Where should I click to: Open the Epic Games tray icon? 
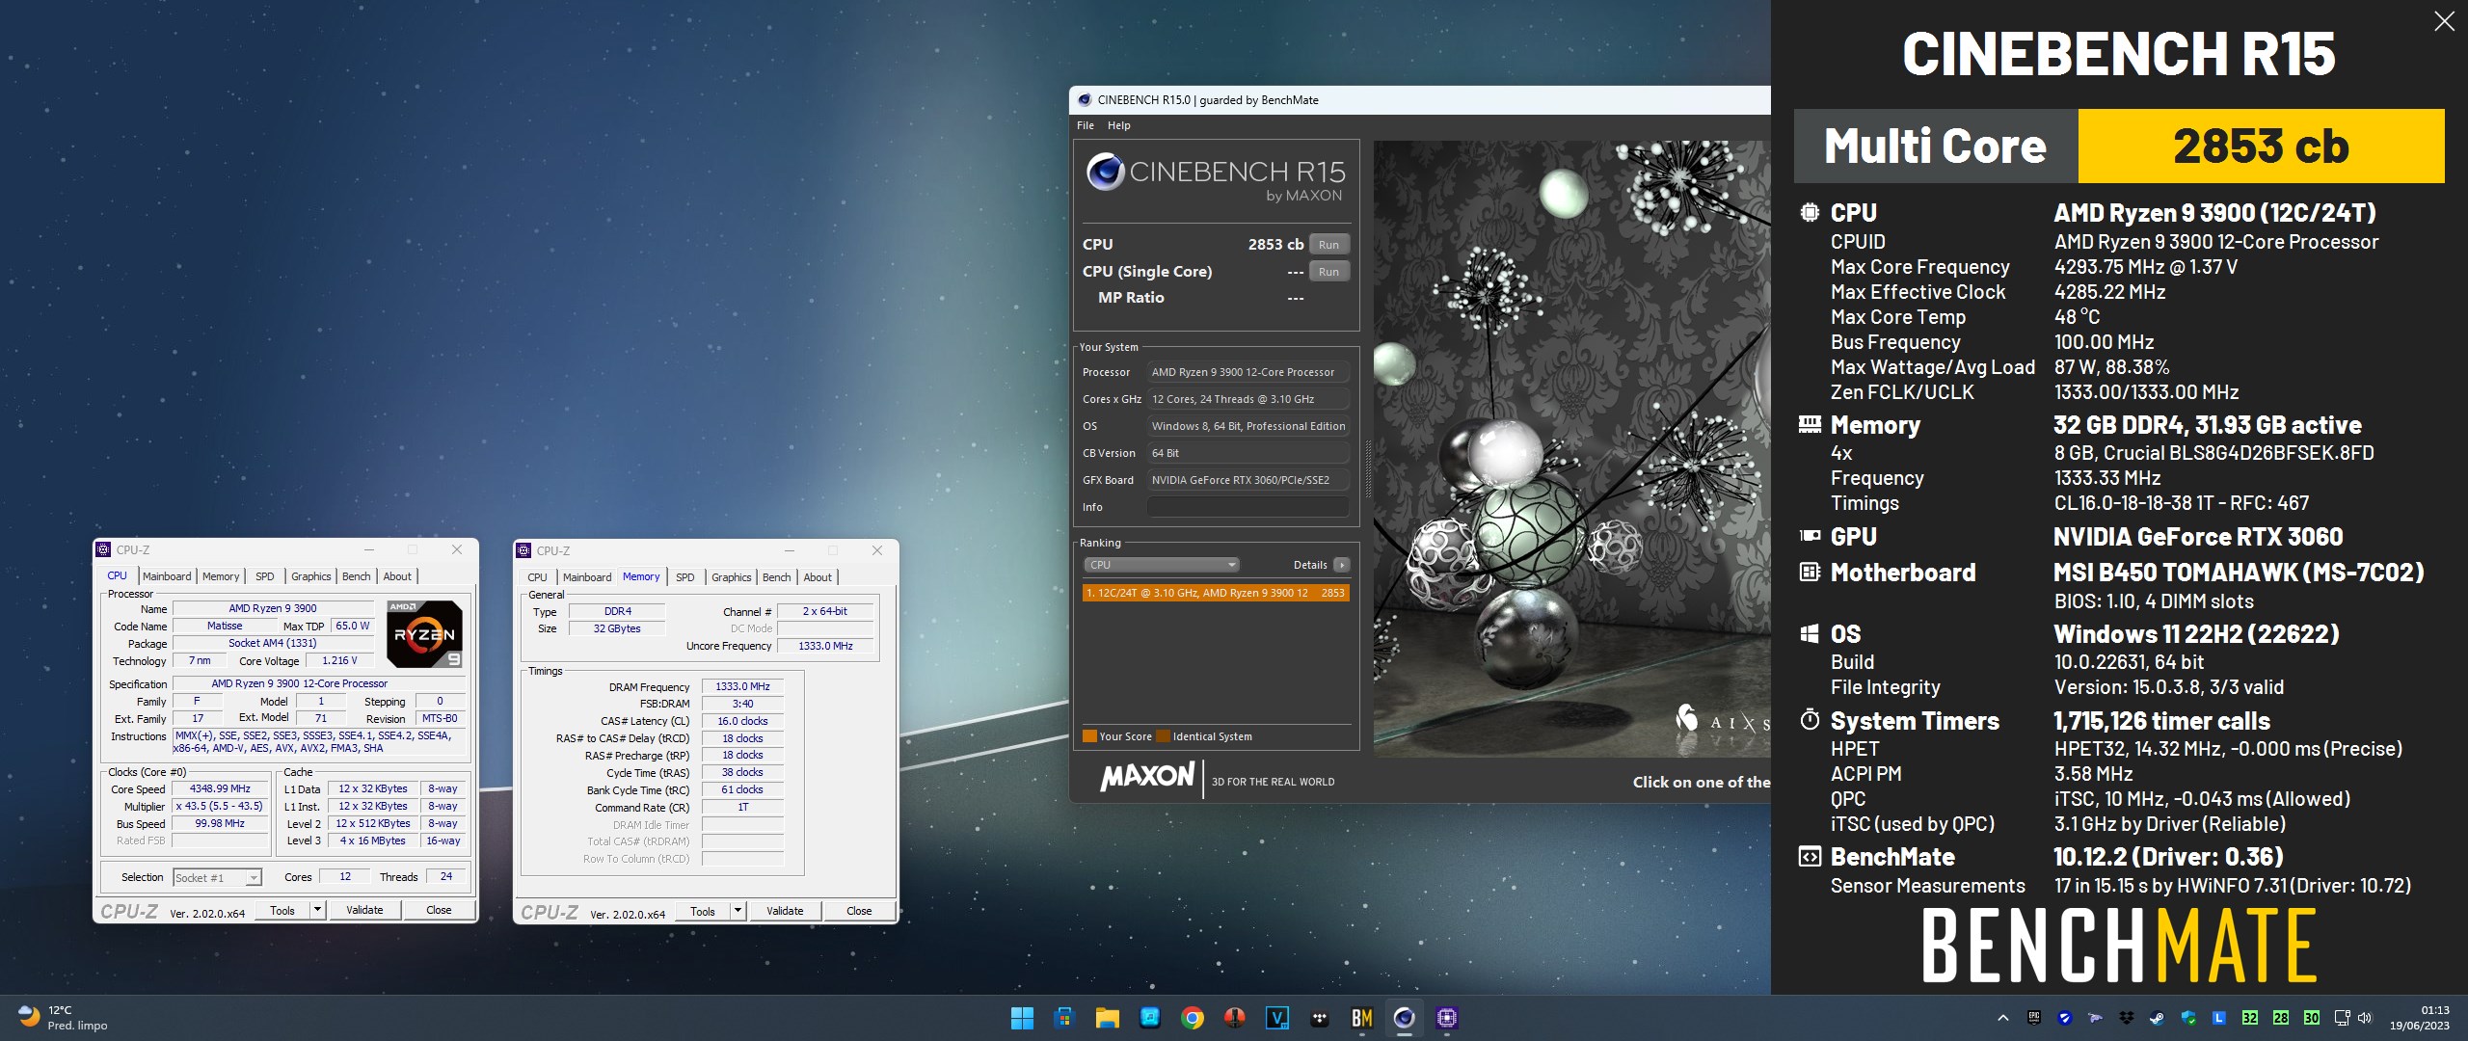[x=2034, y=1018]
